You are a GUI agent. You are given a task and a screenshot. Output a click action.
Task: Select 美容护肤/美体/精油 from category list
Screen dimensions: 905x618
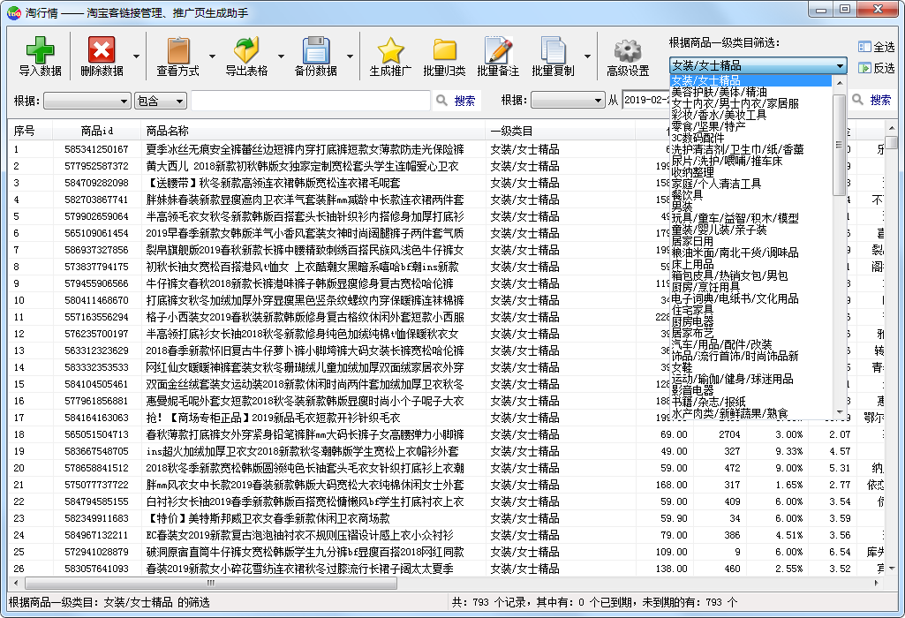click(719, 92)
